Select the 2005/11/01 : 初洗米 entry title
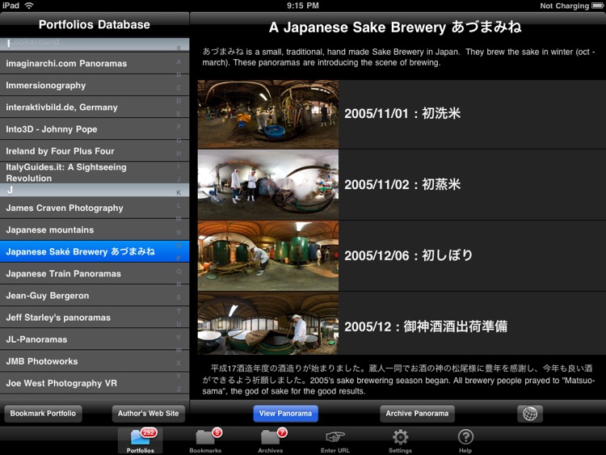 coord(402,113)
